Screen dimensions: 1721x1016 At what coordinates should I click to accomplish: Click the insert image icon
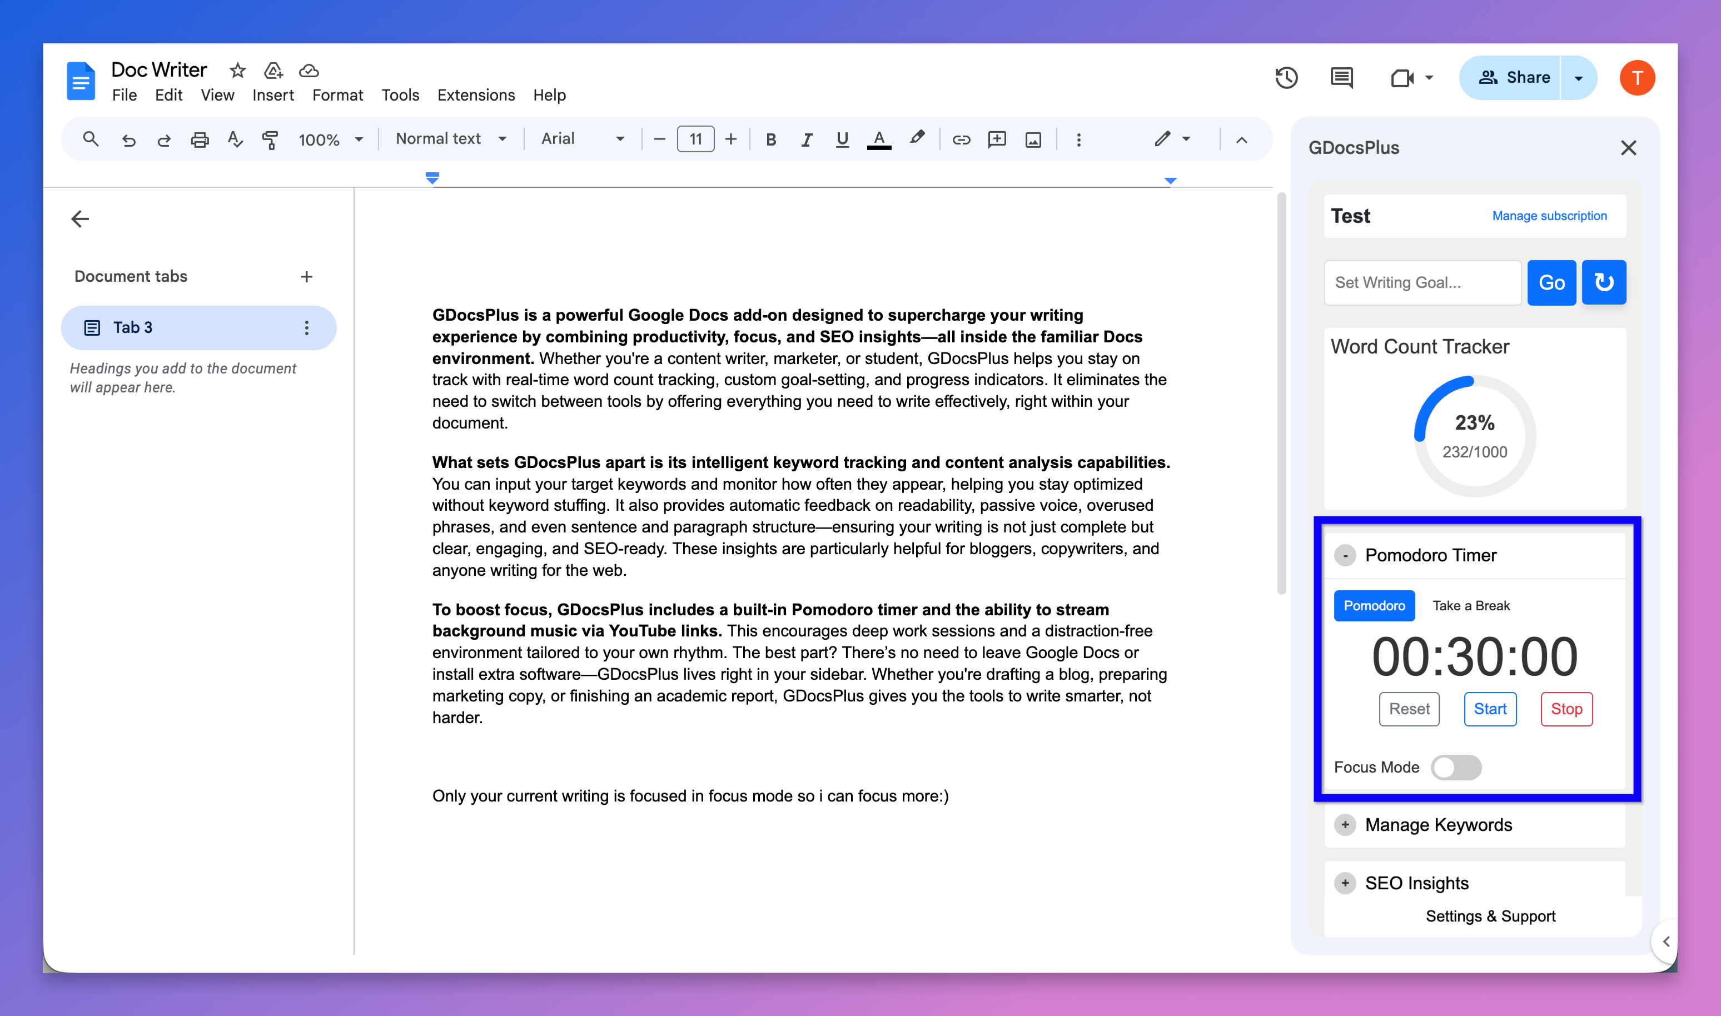tap(1033, 140)
